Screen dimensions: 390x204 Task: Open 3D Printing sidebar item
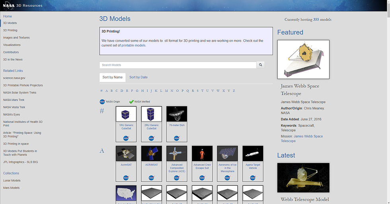pos(10,30)
